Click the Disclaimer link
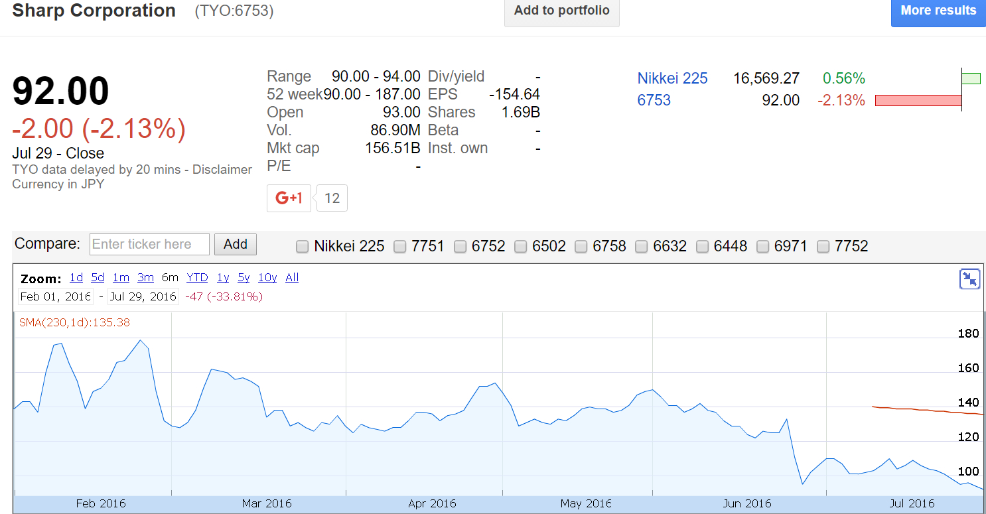 222,170
